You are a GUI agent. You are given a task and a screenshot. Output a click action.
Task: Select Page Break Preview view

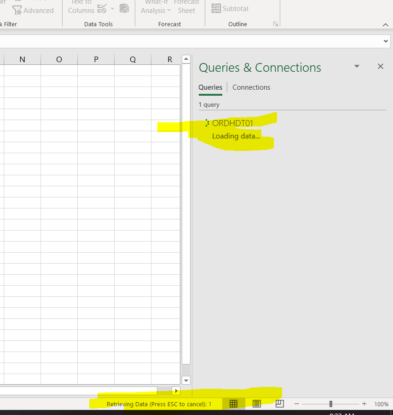coord(279,403)
